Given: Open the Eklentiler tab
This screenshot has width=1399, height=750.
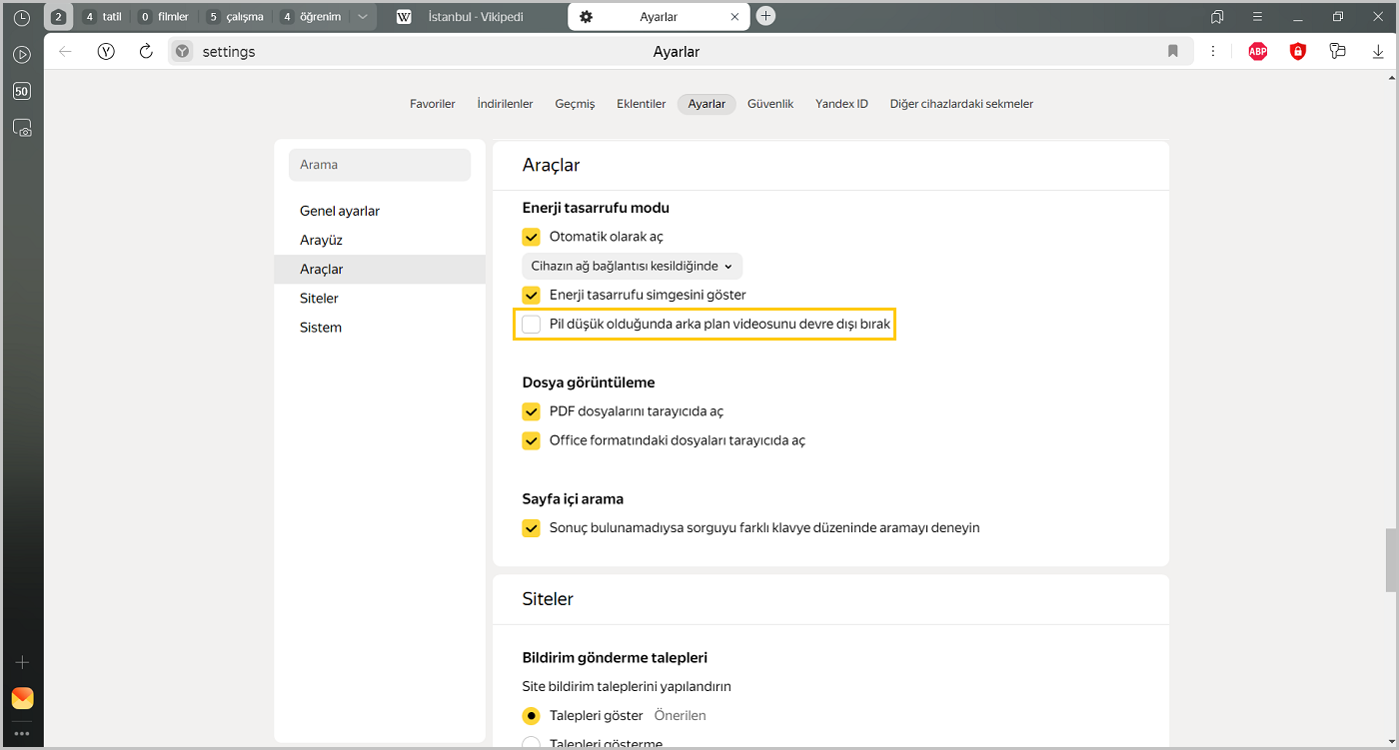Looking at the screenshot, I should click(641, 104).
